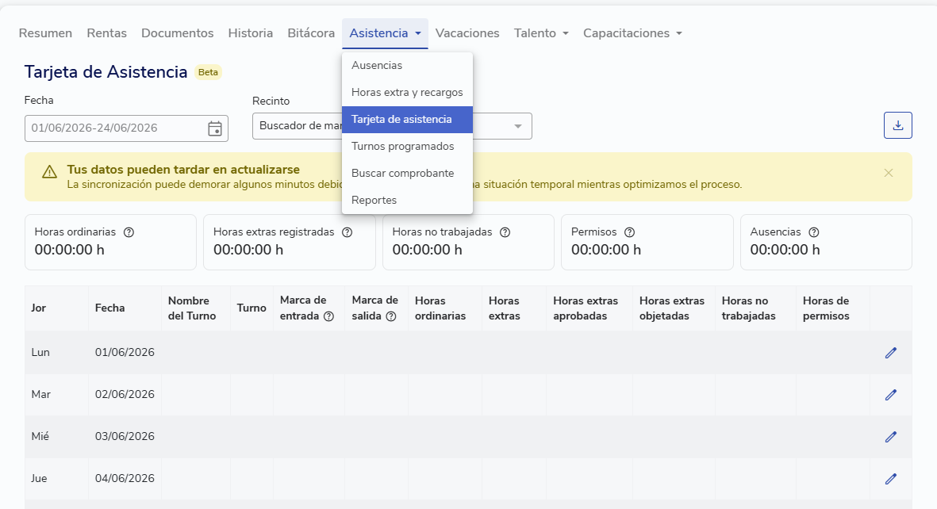Open the calendar icon in Fecha field

coord(214,128)
